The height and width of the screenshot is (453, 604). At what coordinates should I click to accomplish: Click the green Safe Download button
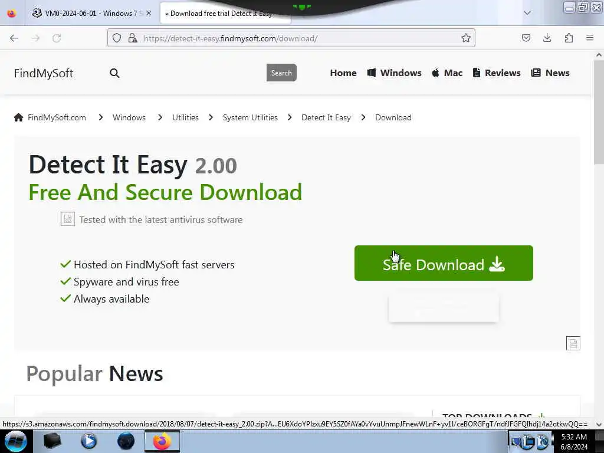point(444,263)
